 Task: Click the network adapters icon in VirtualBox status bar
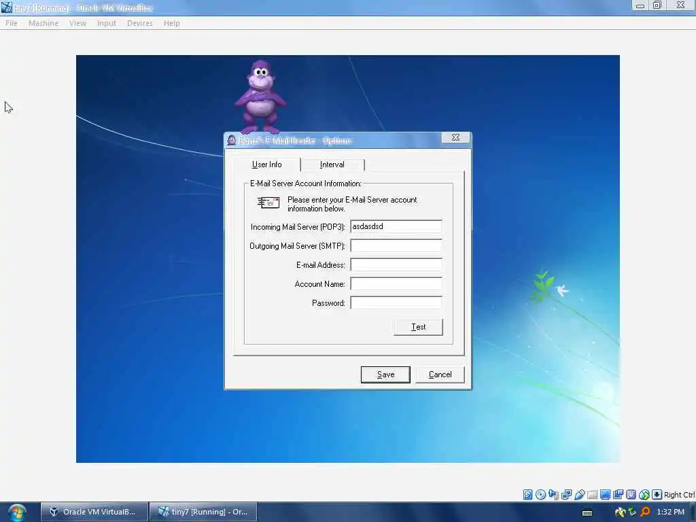point(566,495)
